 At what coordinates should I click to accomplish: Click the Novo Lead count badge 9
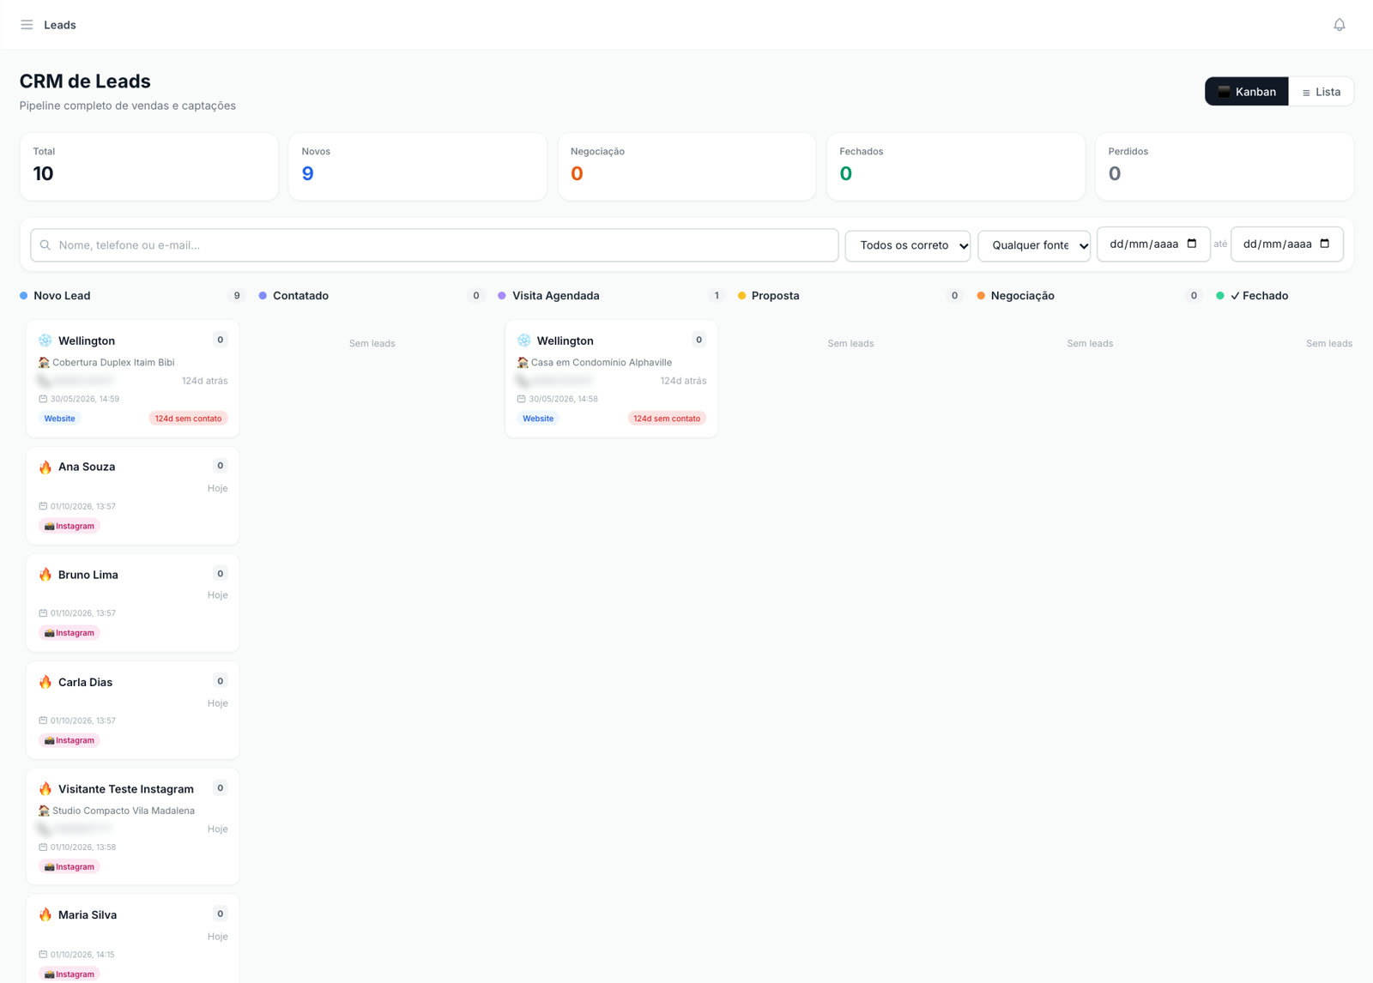(x=237, y=296)
